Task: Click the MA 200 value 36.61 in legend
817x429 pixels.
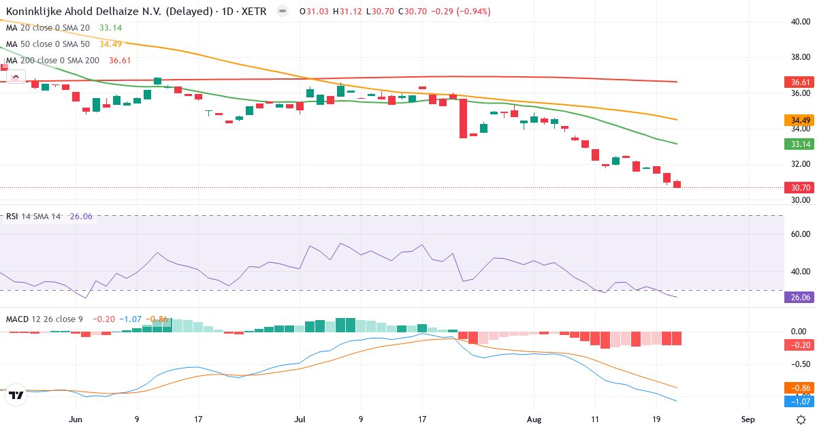Action: click(120, 60)
